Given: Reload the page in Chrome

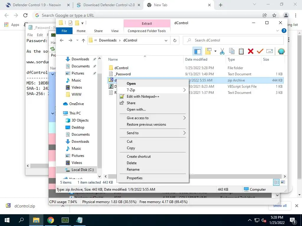Looking at the screenshot, I should click(25, 15).
